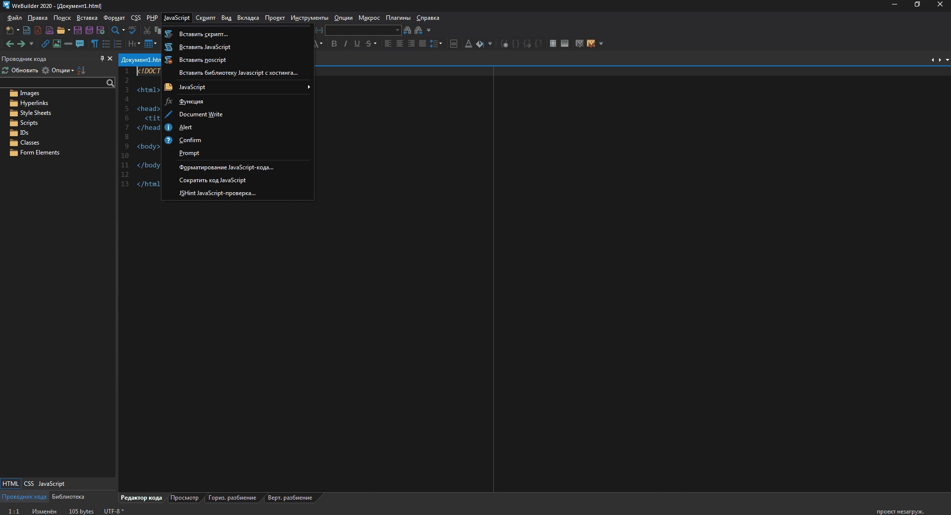951x515 pixels.
Task: Click the justify text icon
Action: click(x=422, y=44)
